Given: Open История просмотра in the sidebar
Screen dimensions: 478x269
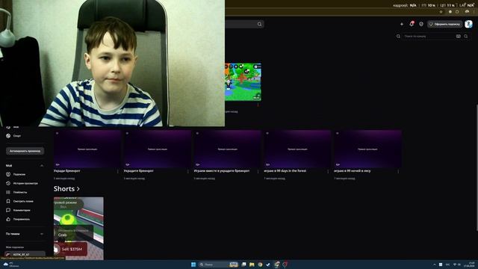Looking at the screenshot, I should (22, 183).
